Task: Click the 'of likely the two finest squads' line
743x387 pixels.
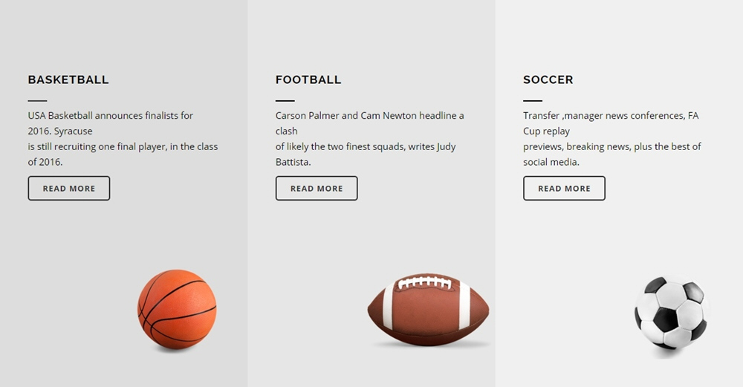Action: pos(366,147)
